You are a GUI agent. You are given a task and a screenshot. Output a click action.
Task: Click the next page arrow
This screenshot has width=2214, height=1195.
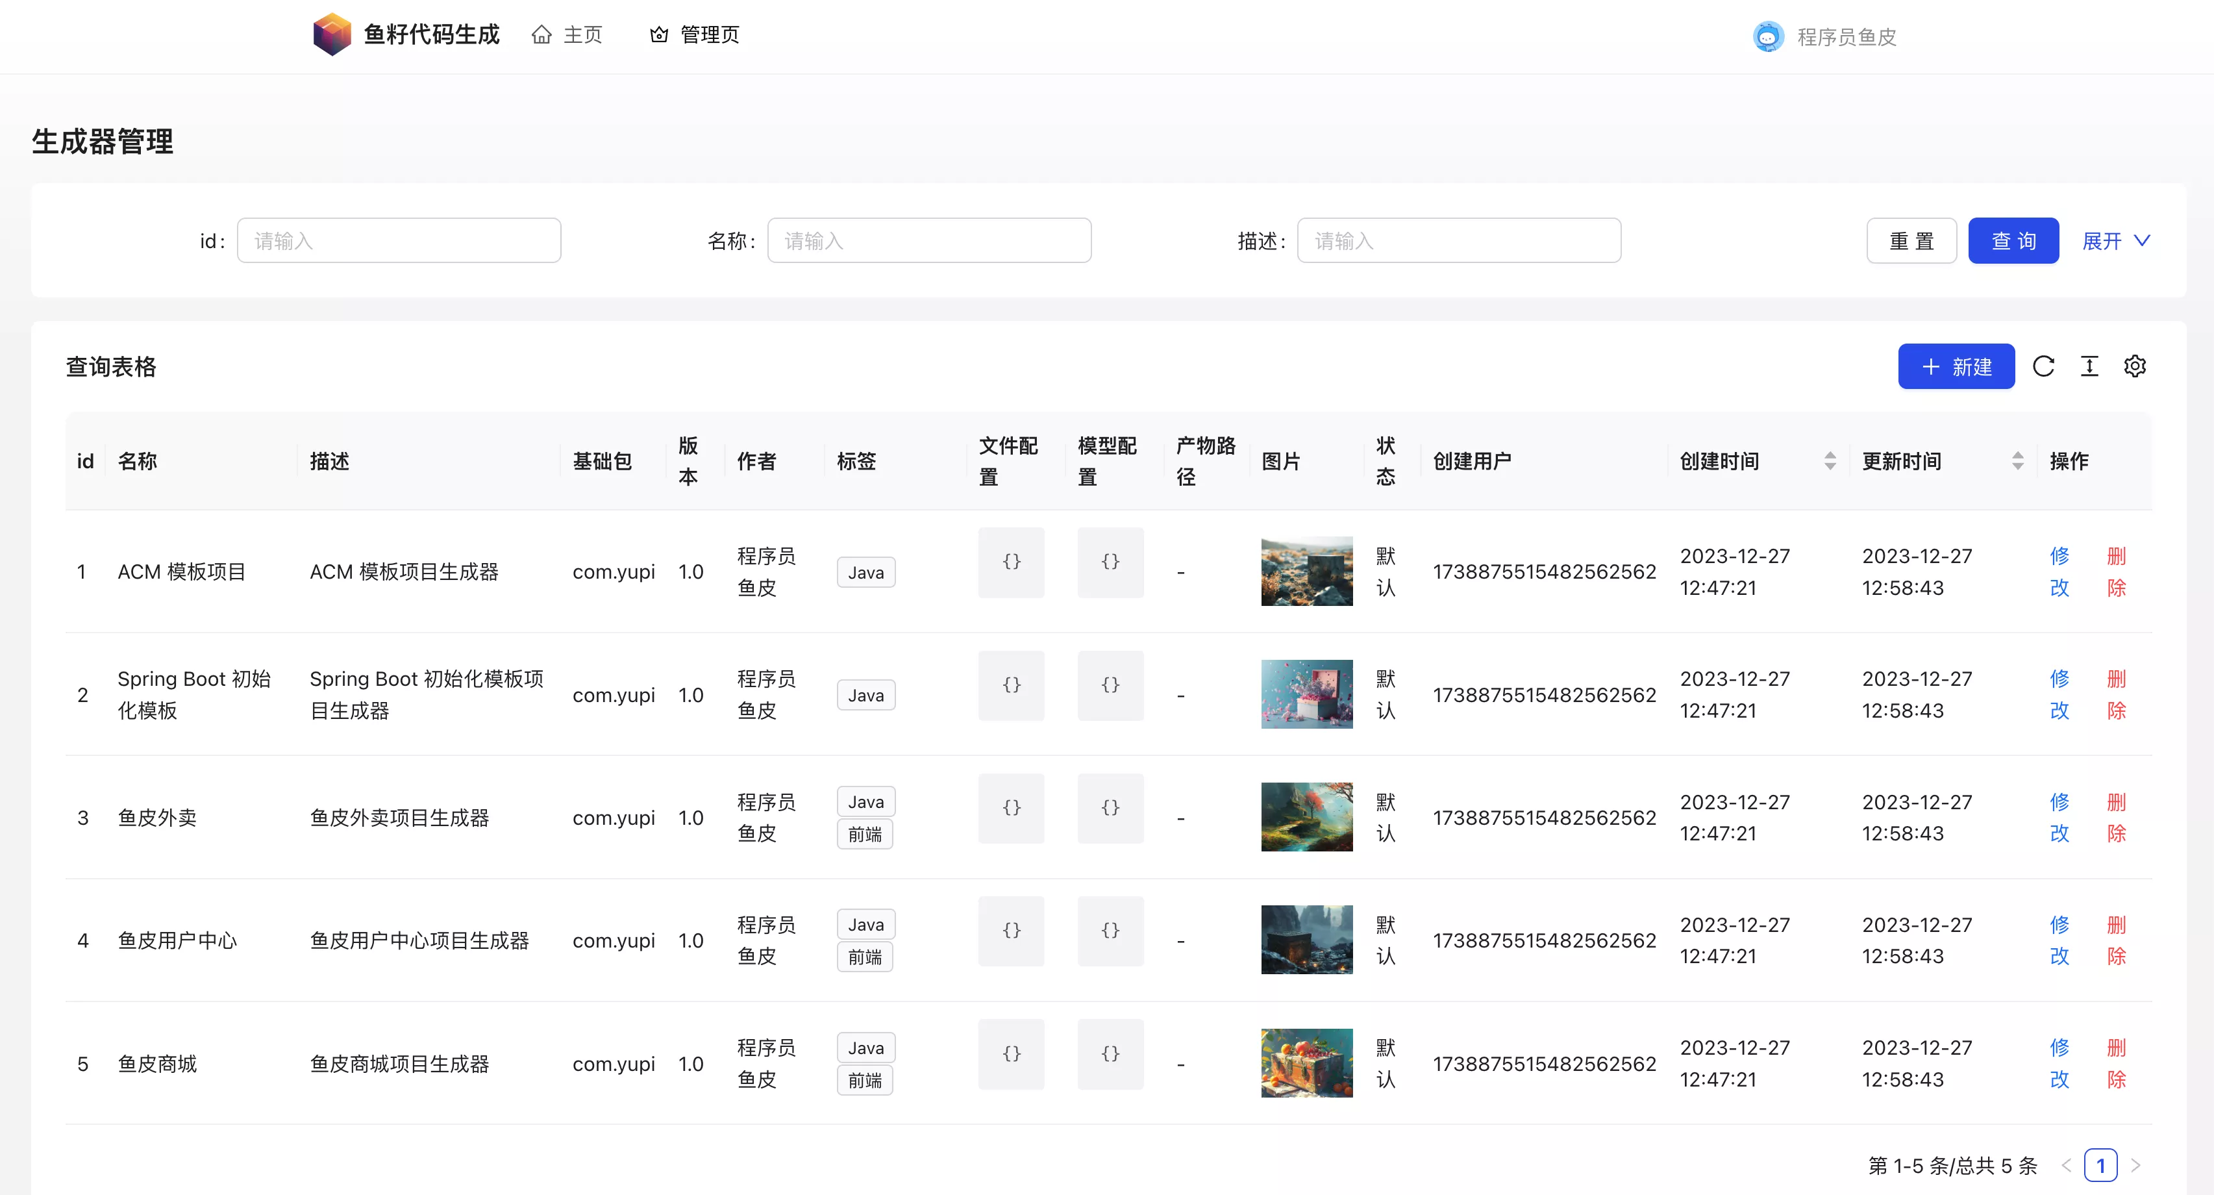point(2136,1166)
